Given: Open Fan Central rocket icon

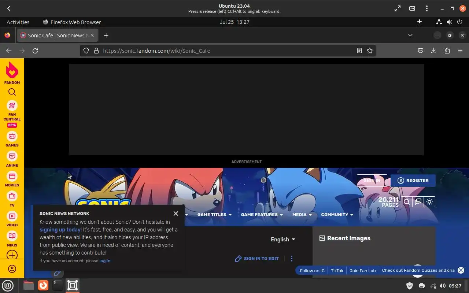Looking at the screenshot, I should point(12,106).
